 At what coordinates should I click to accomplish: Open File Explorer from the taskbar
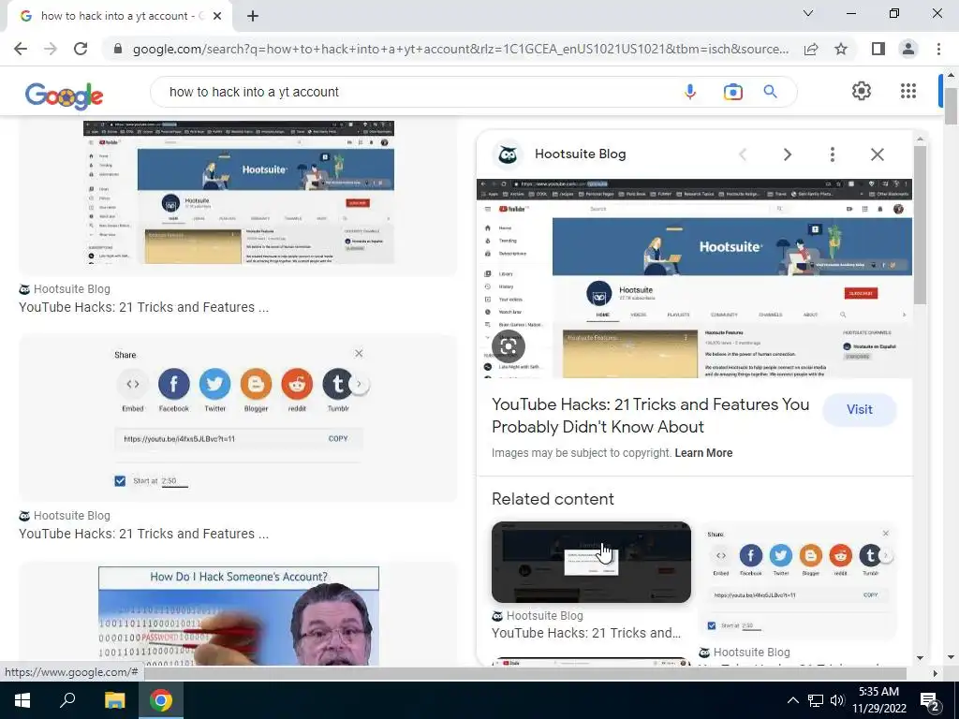click(x=114, y=700)
